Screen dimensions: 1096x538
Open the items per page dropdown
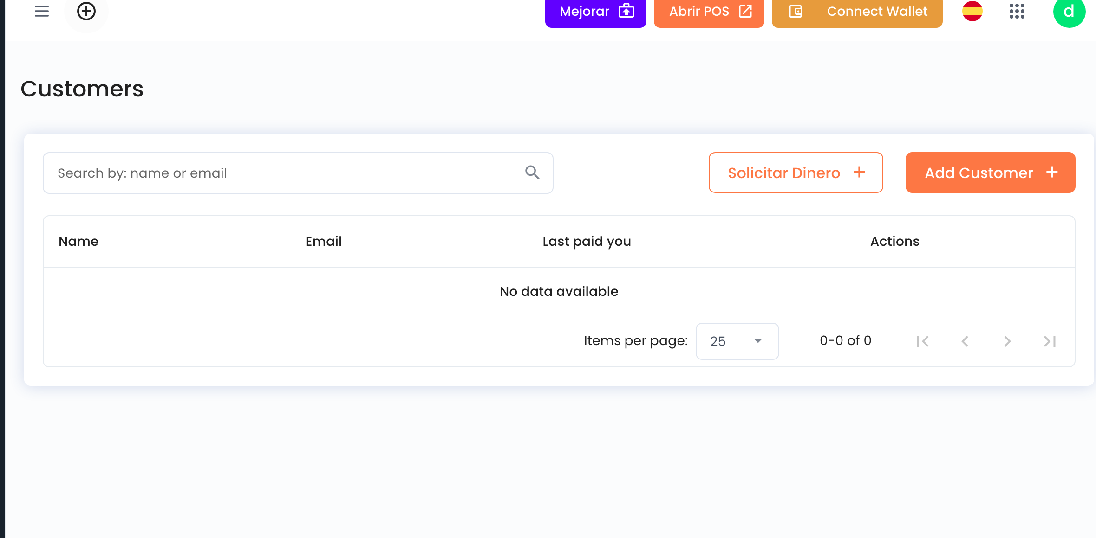click(x=737, y=341)
